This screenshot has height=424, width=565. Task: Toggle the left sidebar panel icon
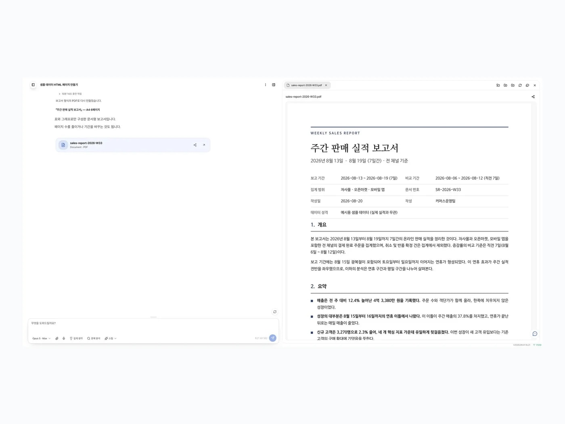pyautogui.click(x=33, y=85)
